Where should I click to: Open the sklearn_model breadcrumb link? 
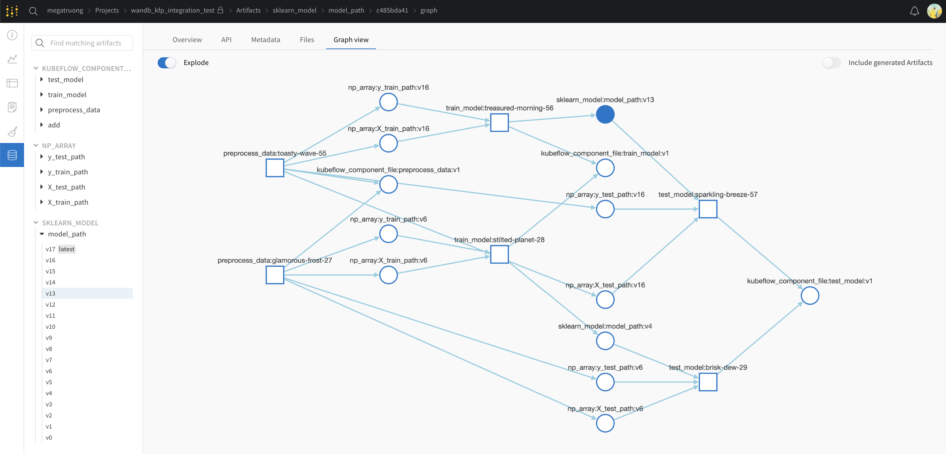[x=294, y=10]
